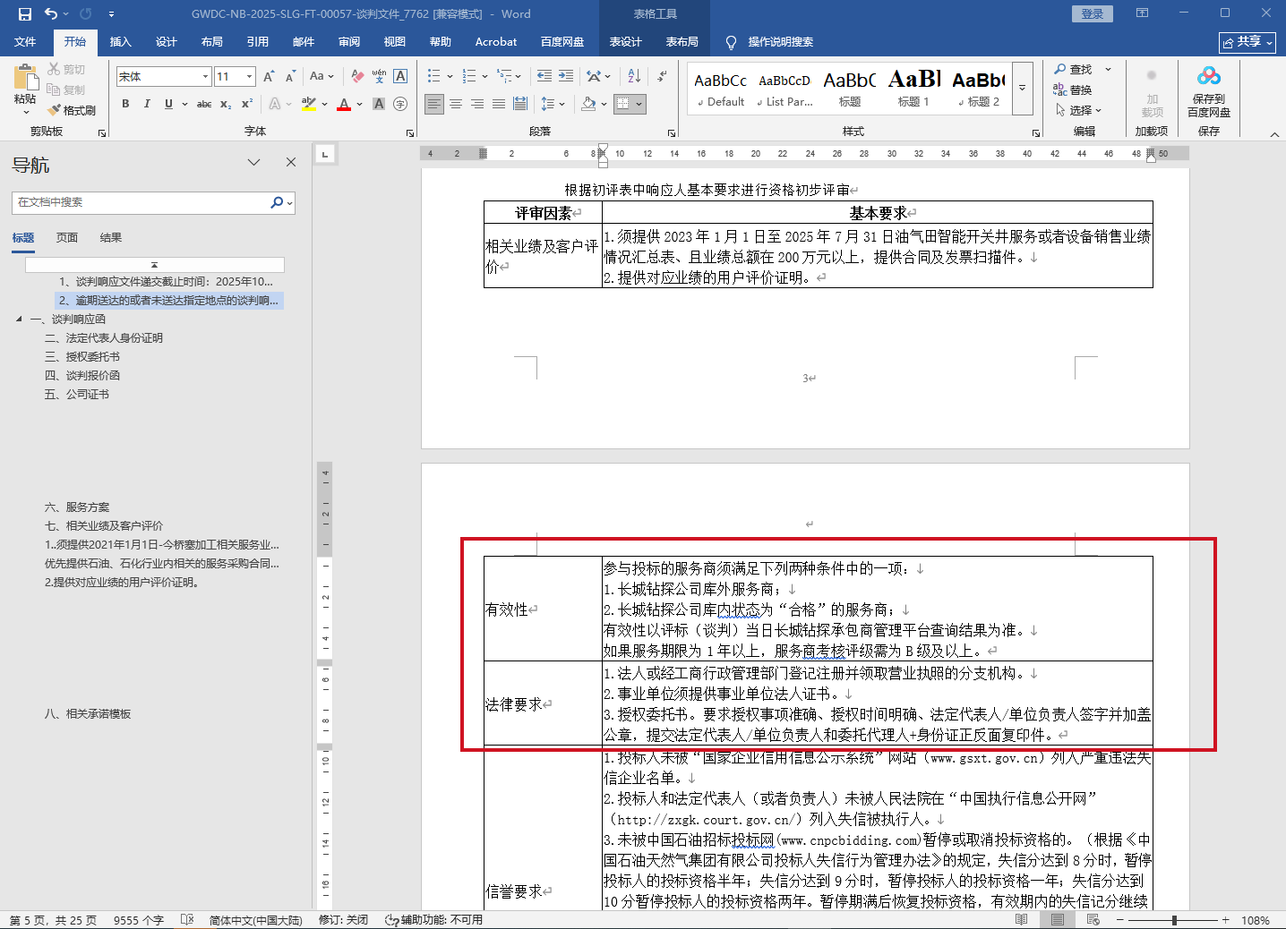Image resolution: width=1286 pixels, height=929 pixels.
Task: Toggle bold formatting
Action: tap(125, 104)
